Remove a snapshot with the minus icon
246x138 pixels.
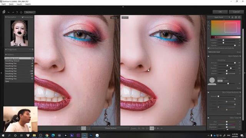coord(30,49)
